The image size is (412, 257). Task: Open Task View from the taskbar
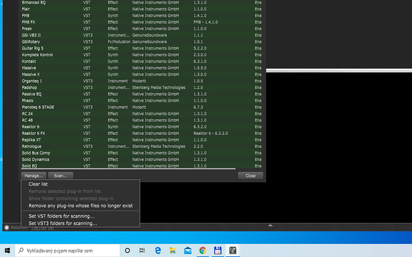coord(142,250)
